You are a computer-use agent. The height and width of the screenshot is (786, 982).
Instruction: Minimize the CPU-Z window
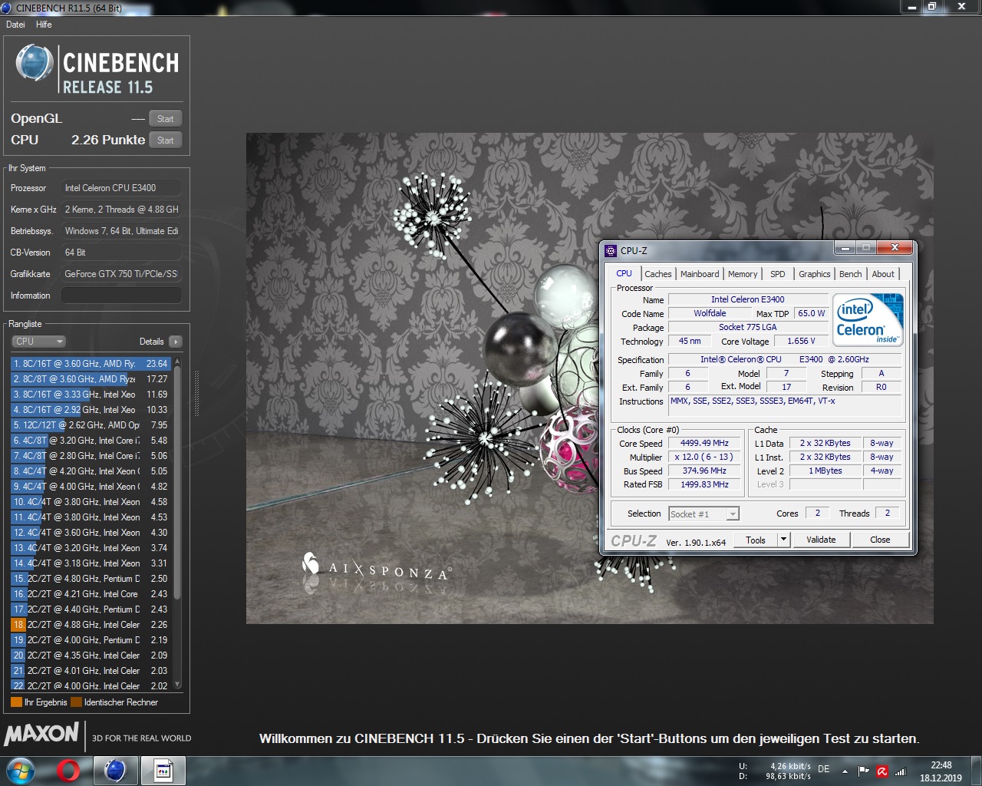845,248
